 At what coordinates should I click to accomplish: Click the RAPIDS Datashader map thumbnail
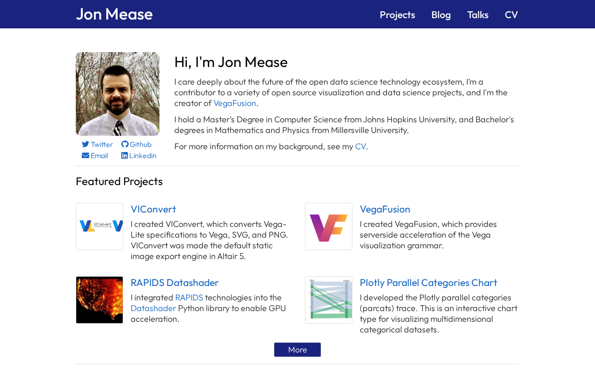click(x=99, y=300)
